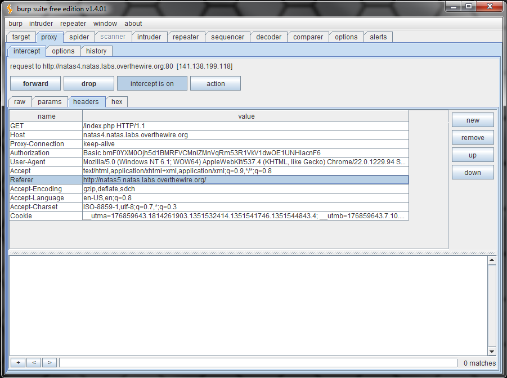Click the Burp Suite lightning bolt icon

coord(10,9)
